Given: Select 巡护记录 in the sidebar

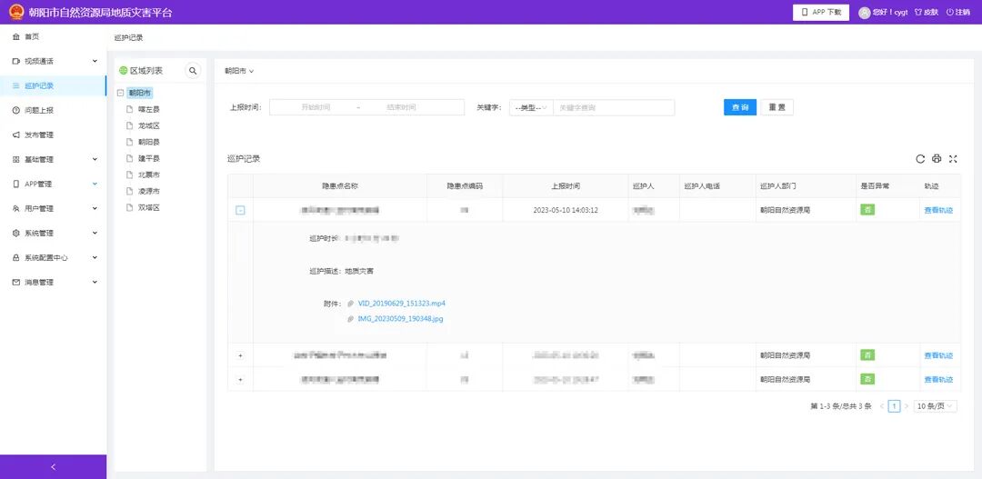Looking at the screenshot, I should tap(54, 85).
